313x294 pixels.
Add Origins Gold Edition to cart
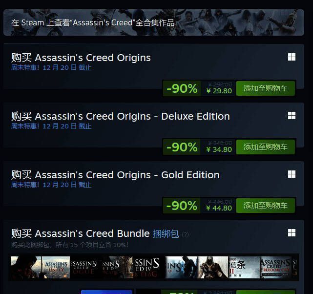[x=266, y=206]
